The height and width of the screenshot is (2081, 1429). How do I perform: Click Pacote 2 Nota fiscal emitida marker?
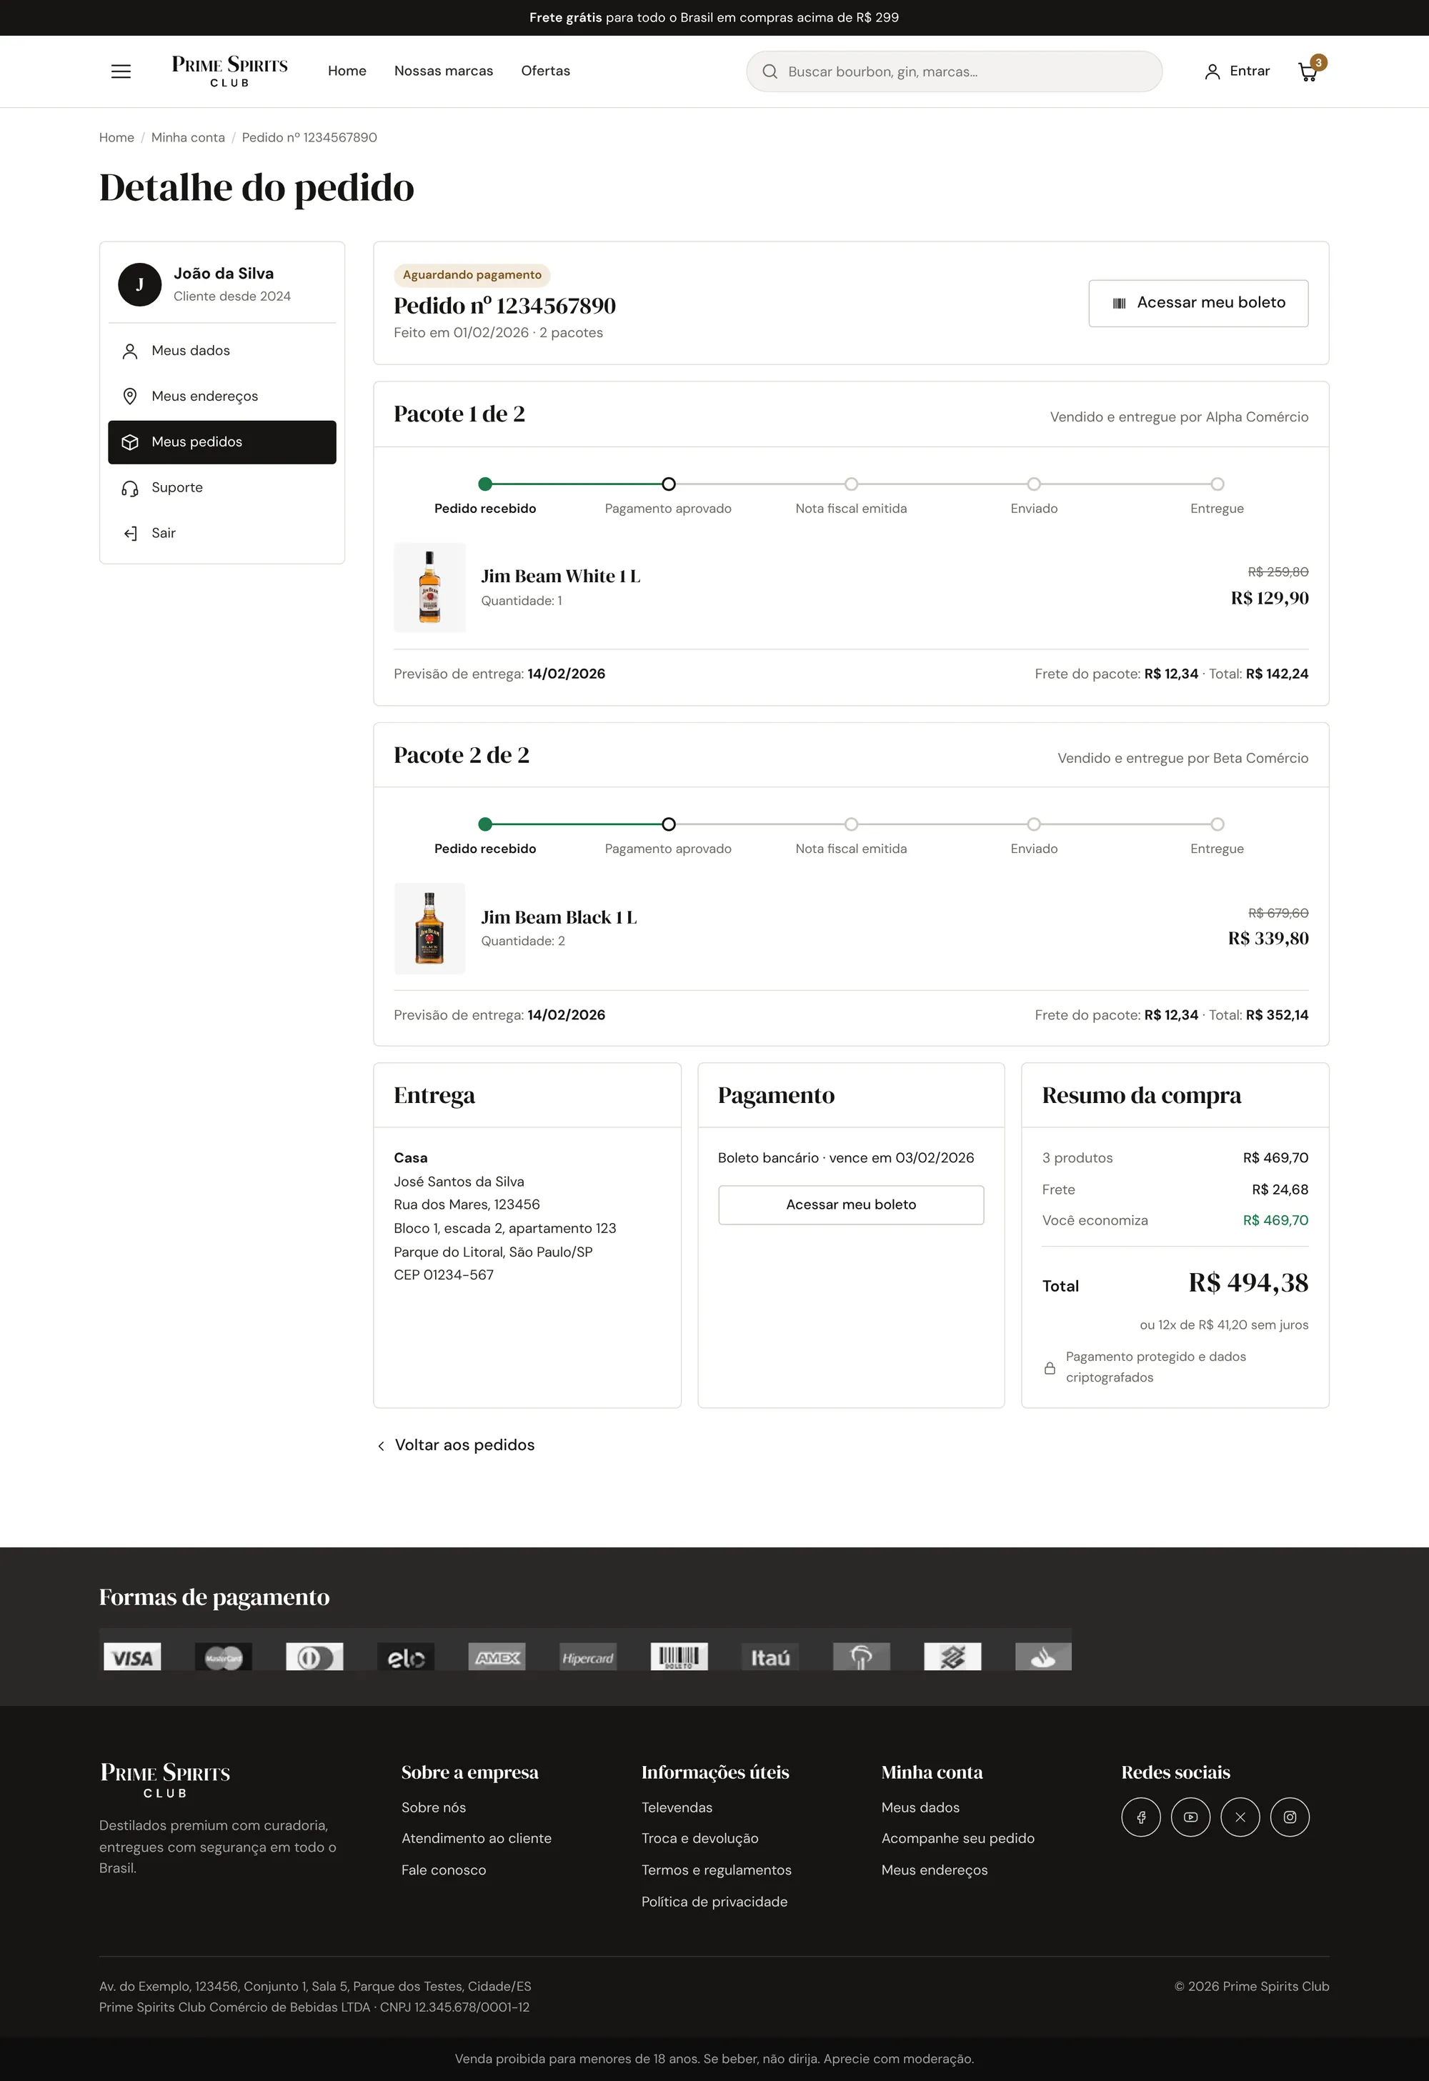coord(852,824)
